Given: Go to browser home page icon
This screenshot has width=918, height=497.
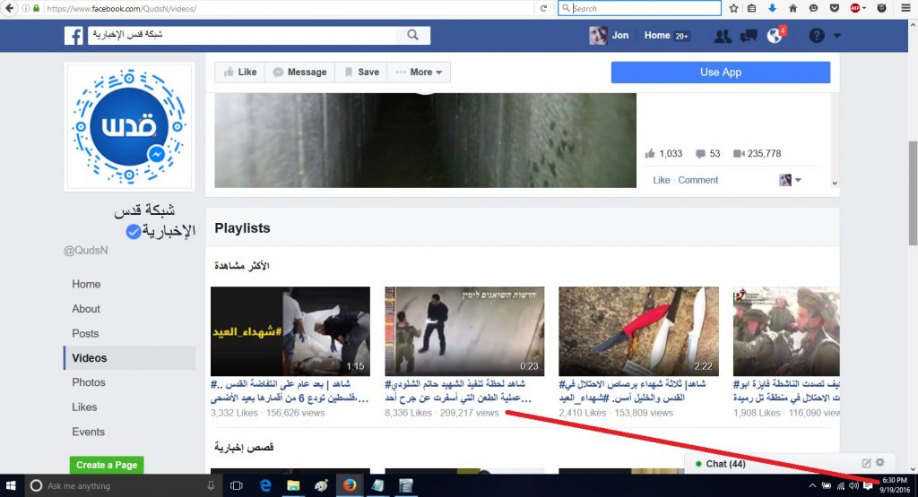Looking at the screenshot, I should [x=792, y=8].
